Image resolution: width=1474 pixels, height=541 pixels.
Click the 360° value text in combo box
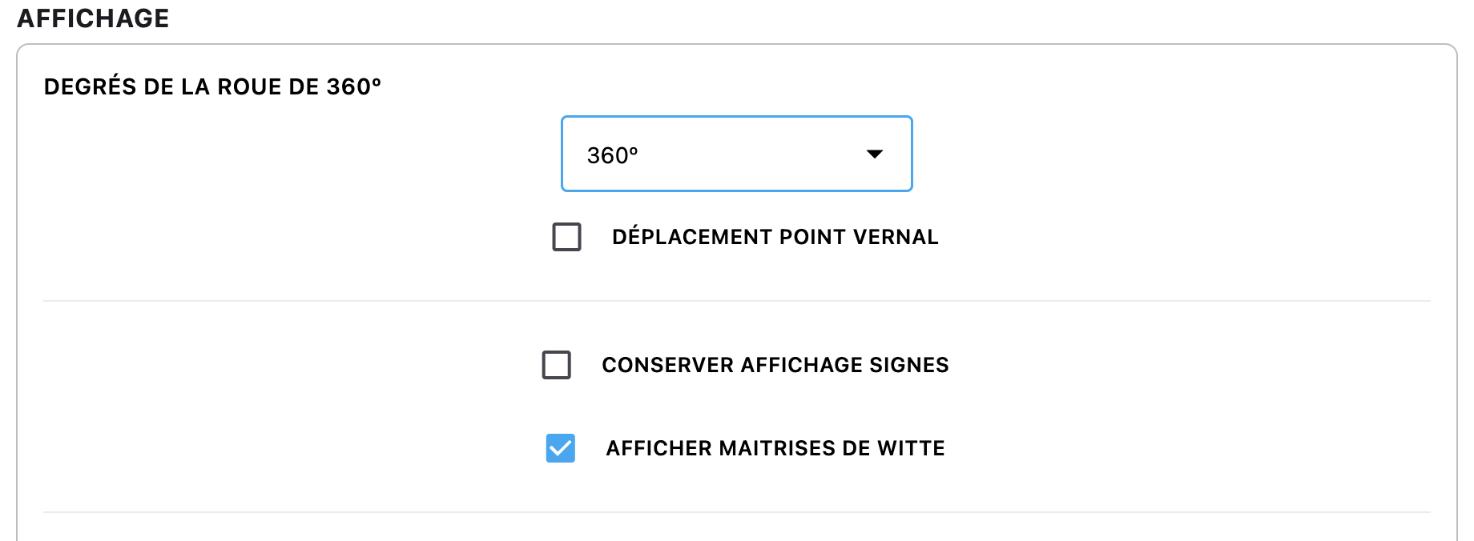[x=613, y=155]
